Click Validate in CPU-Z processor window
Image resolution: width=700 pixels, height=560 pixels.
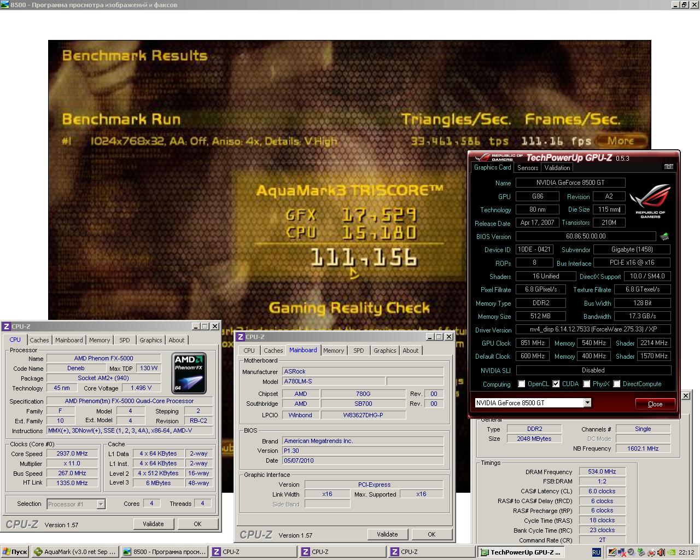[x=153, y=524]
